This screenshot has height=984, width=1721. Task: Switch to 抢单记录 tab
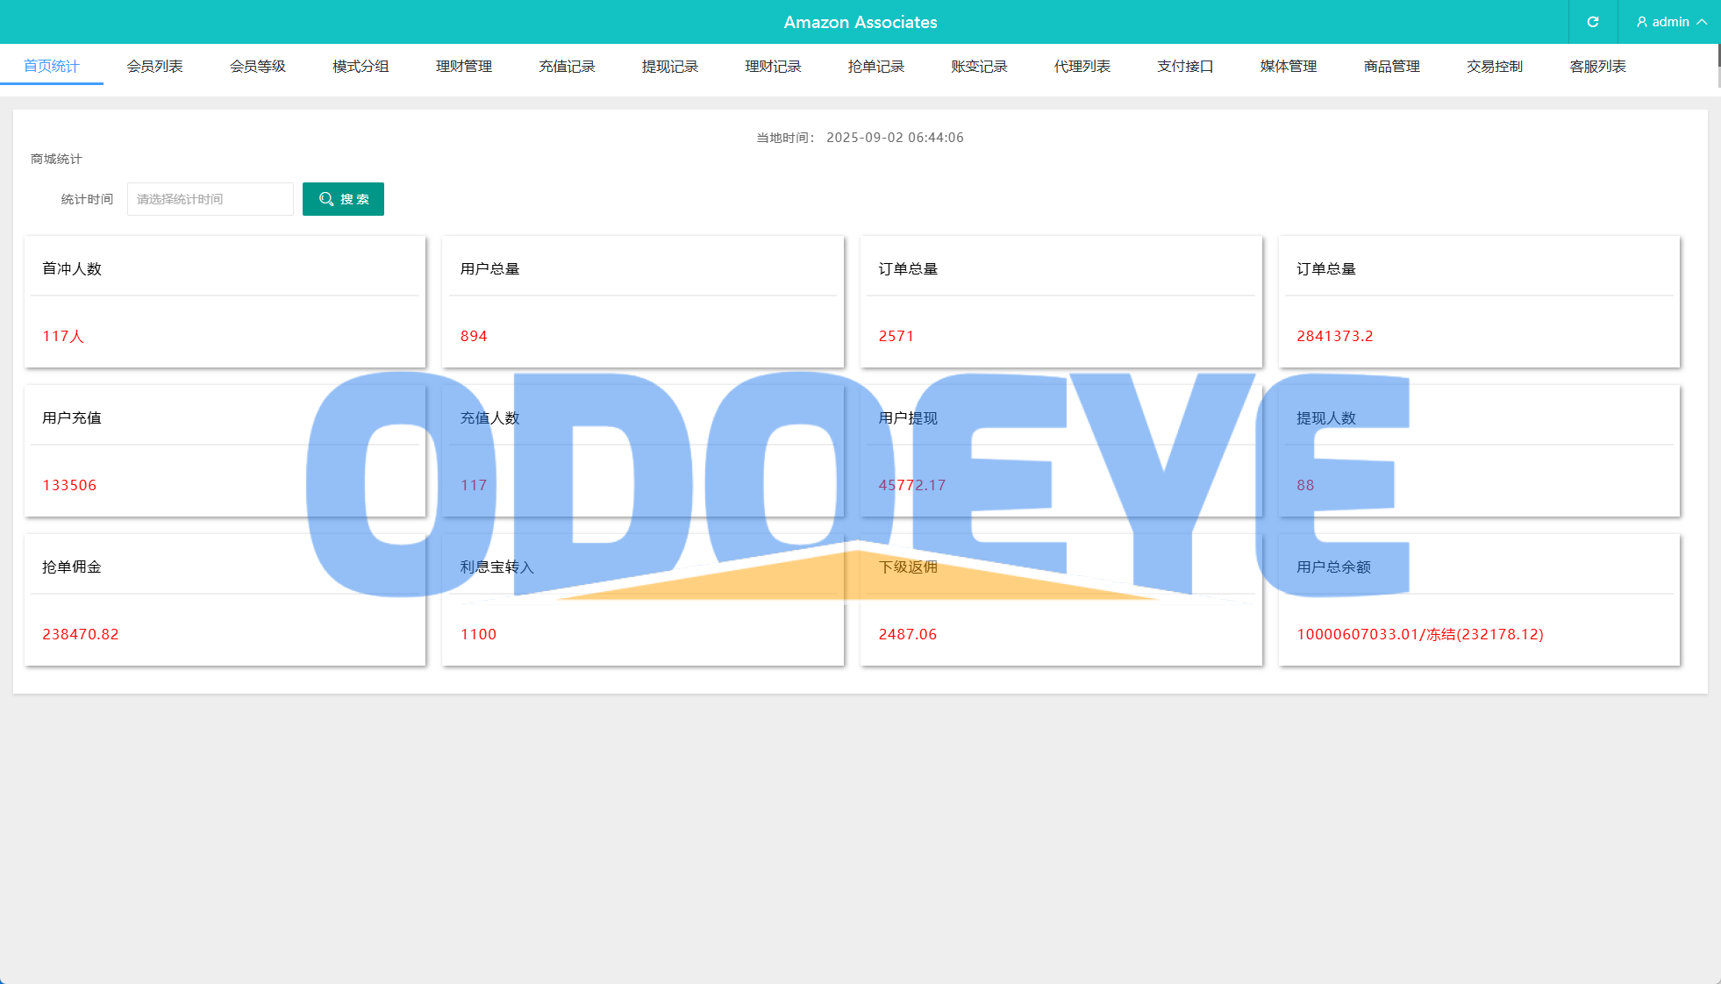[x=876, y=66]
